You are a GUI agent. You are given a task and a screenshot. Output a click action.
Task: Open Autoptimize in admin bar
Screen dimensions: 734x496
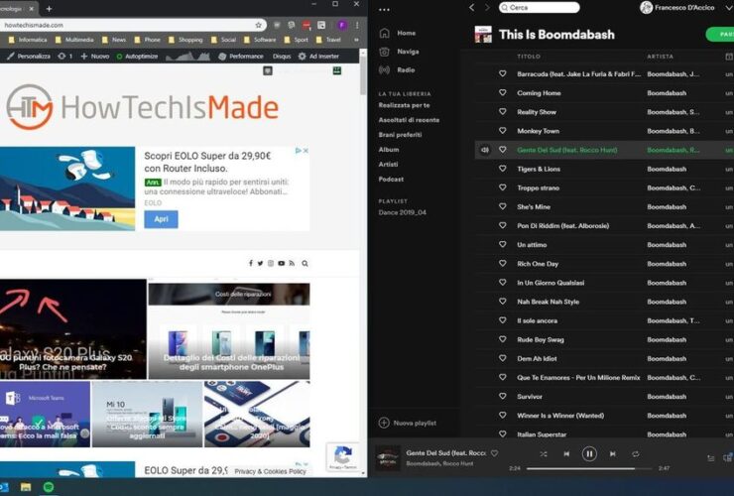tap(137, 57)
